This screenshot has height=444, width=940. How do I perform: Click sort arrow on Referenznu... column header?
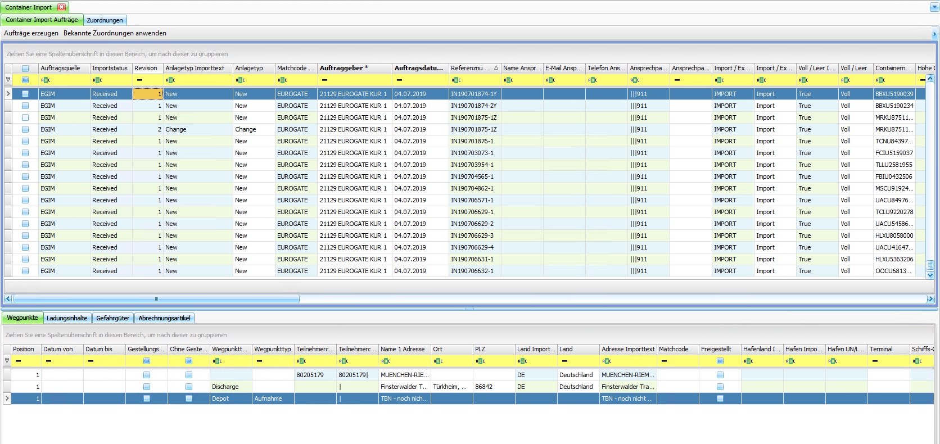[496, 68]
